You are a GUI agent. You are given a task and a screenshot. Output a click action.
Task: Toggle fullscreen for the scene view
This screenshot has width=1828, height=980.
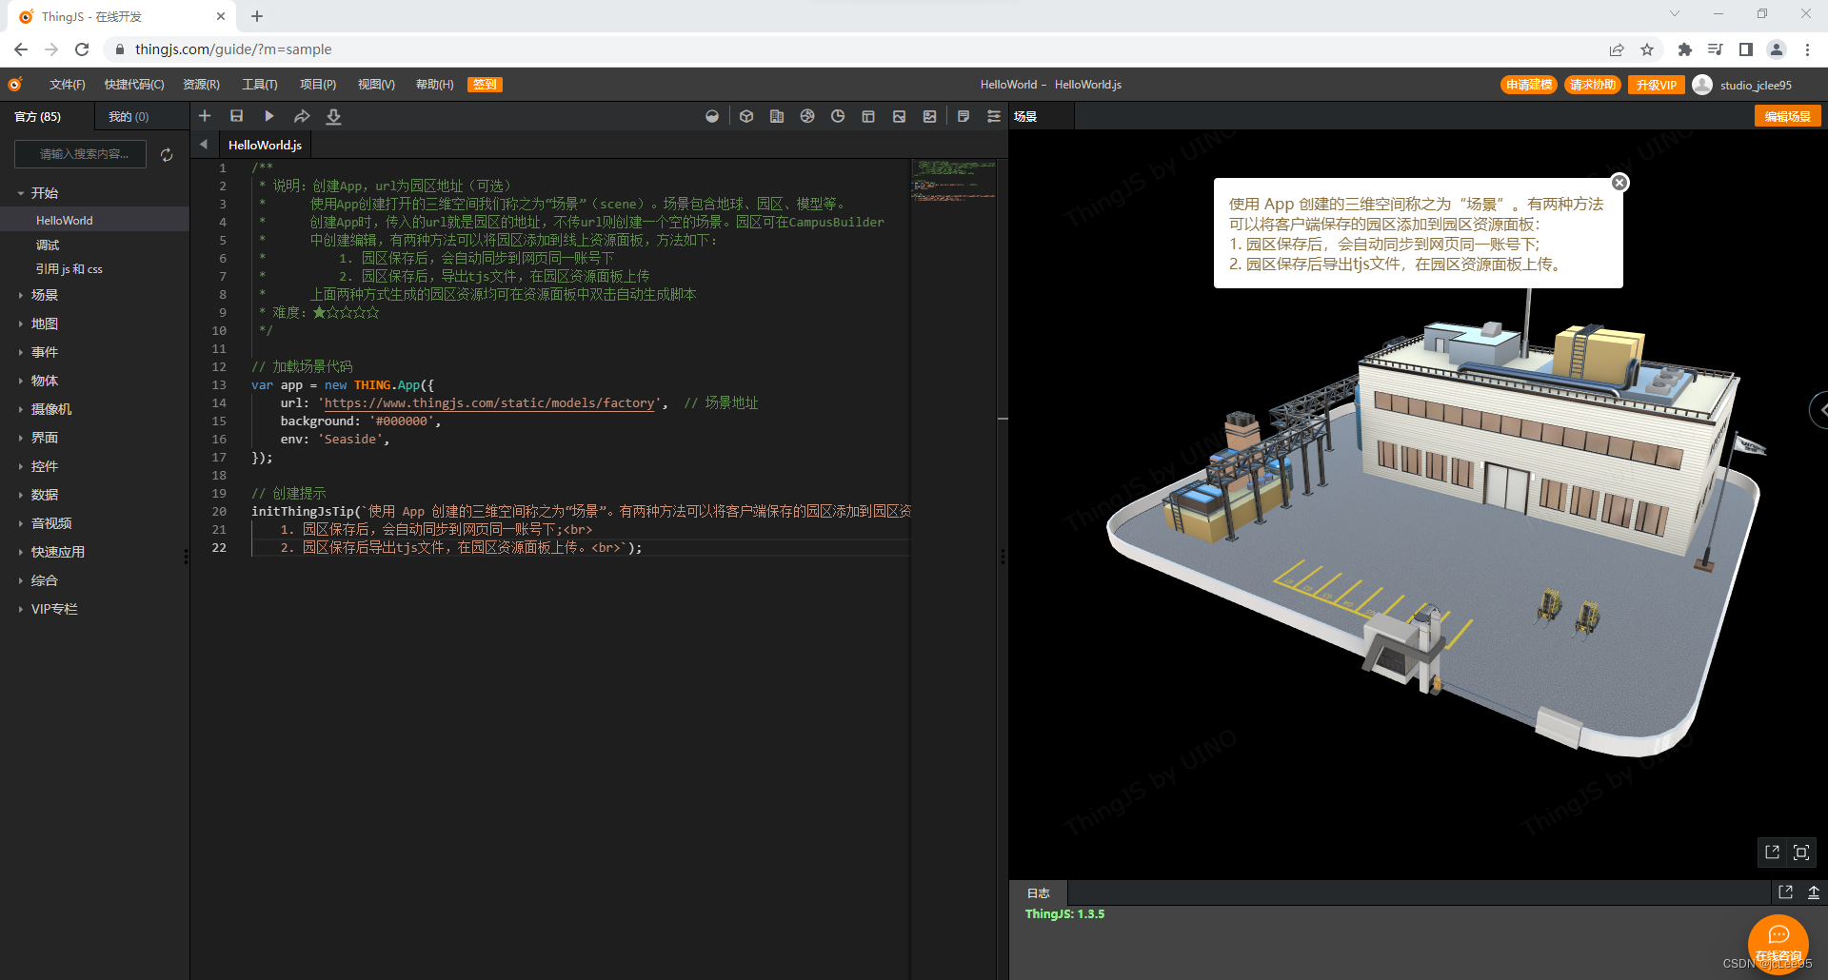point(1801,853)
